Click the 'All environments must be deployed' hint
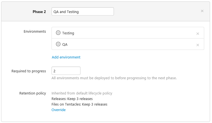Screen dimensions: 212x123 tap(114, 78)
